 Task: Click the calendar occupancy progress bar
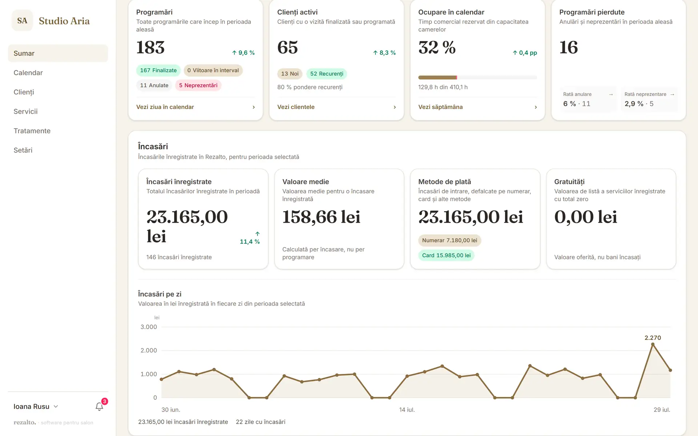click(x=477, y=77)
